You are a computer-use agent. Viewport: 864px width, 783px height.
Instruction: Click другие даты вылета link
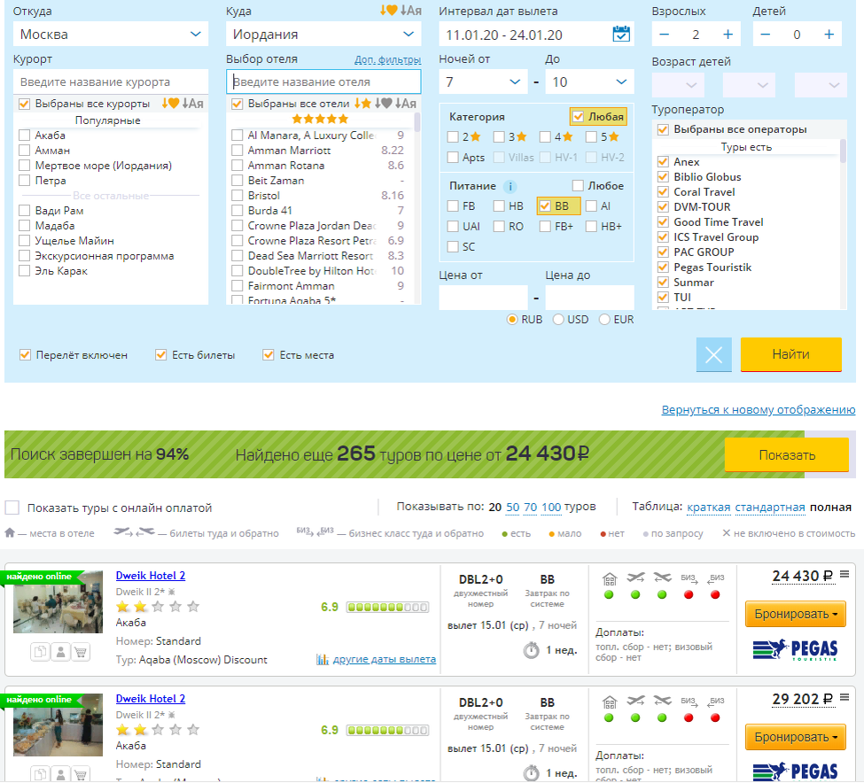384,659
